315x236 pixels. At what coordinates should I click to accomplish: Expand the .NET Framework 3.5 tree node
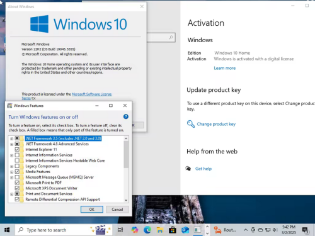click(x=12, y=138)
